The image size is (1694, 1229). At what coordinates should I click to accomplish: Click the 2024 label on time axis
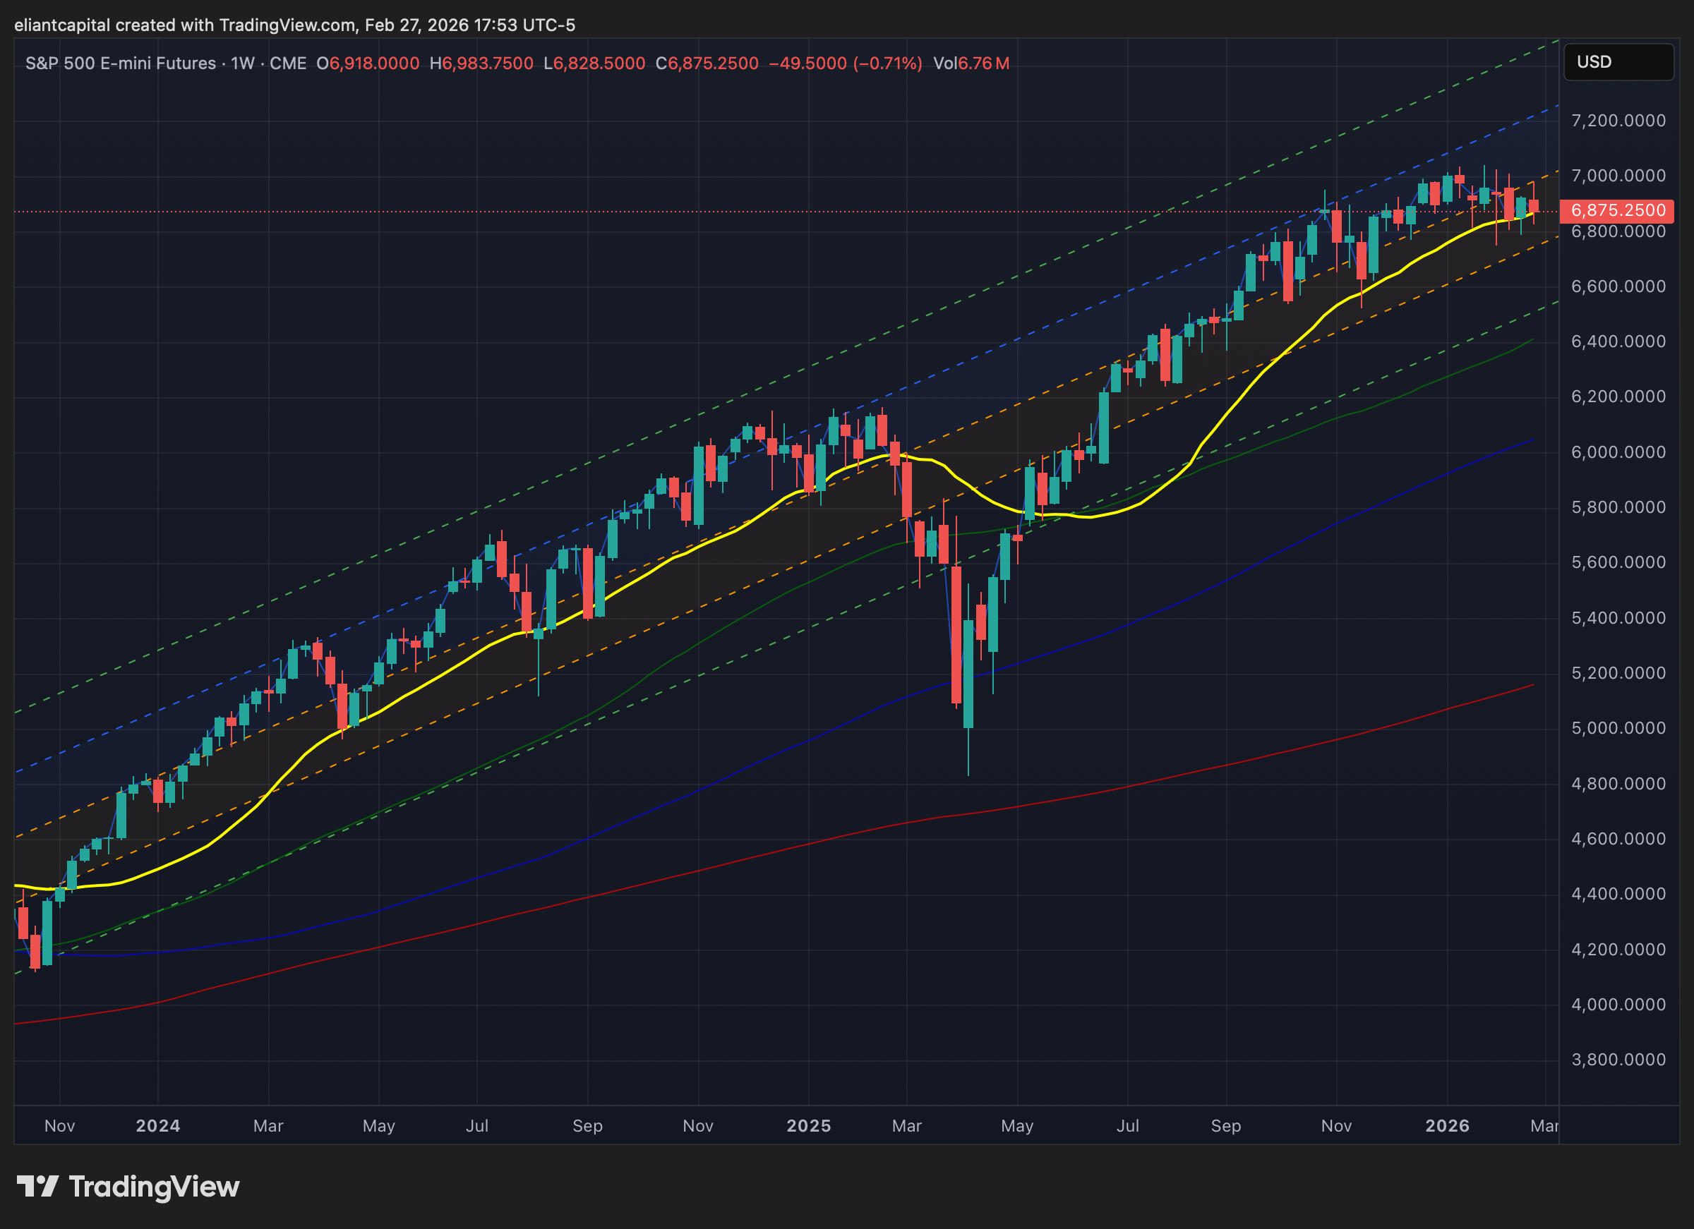click(x=157, y=1125)
